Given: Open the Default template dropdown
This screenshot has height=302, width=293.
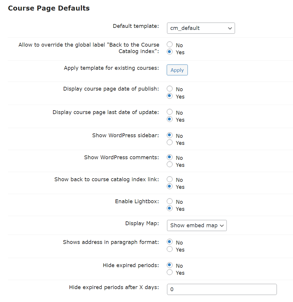Looking at the screenshot, I should coord(201,28).
